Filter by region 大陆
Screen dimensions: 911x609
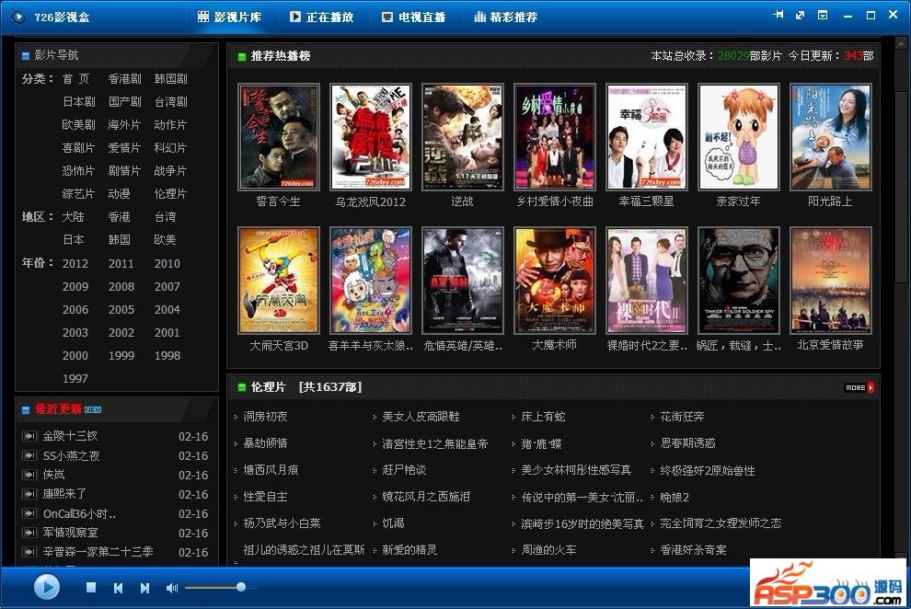click(x=74, y=216)
